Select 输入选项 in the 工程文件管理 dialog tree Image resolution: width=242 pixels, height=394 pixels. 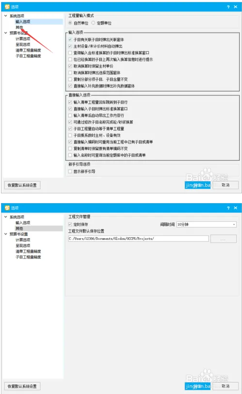click(23, 223)
